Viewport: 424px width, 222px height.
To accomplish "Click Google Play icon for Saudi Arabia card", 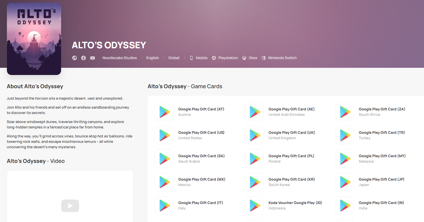I will [x=164, y=159].
